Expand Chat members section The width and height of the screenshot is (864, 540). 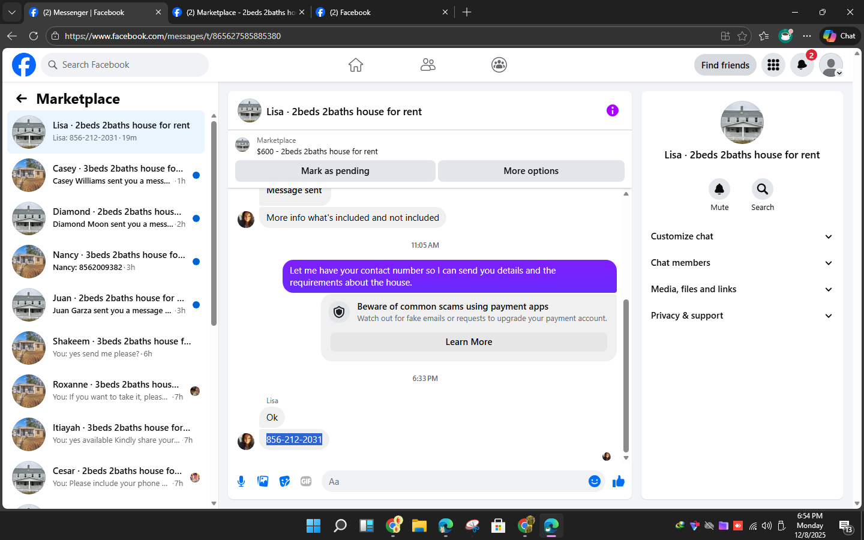(x=742, y=263)
